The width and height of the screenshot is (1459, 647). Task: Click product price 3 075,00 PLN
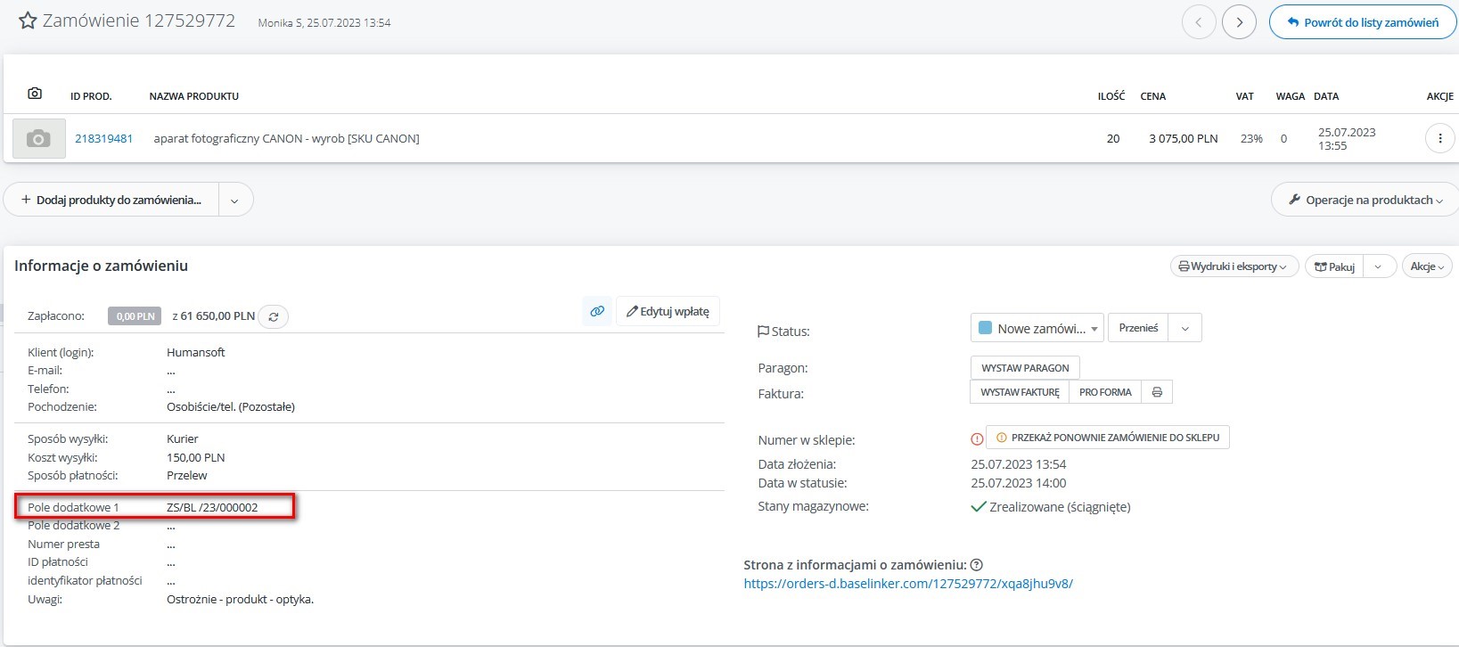click(x=1184, y=138)
